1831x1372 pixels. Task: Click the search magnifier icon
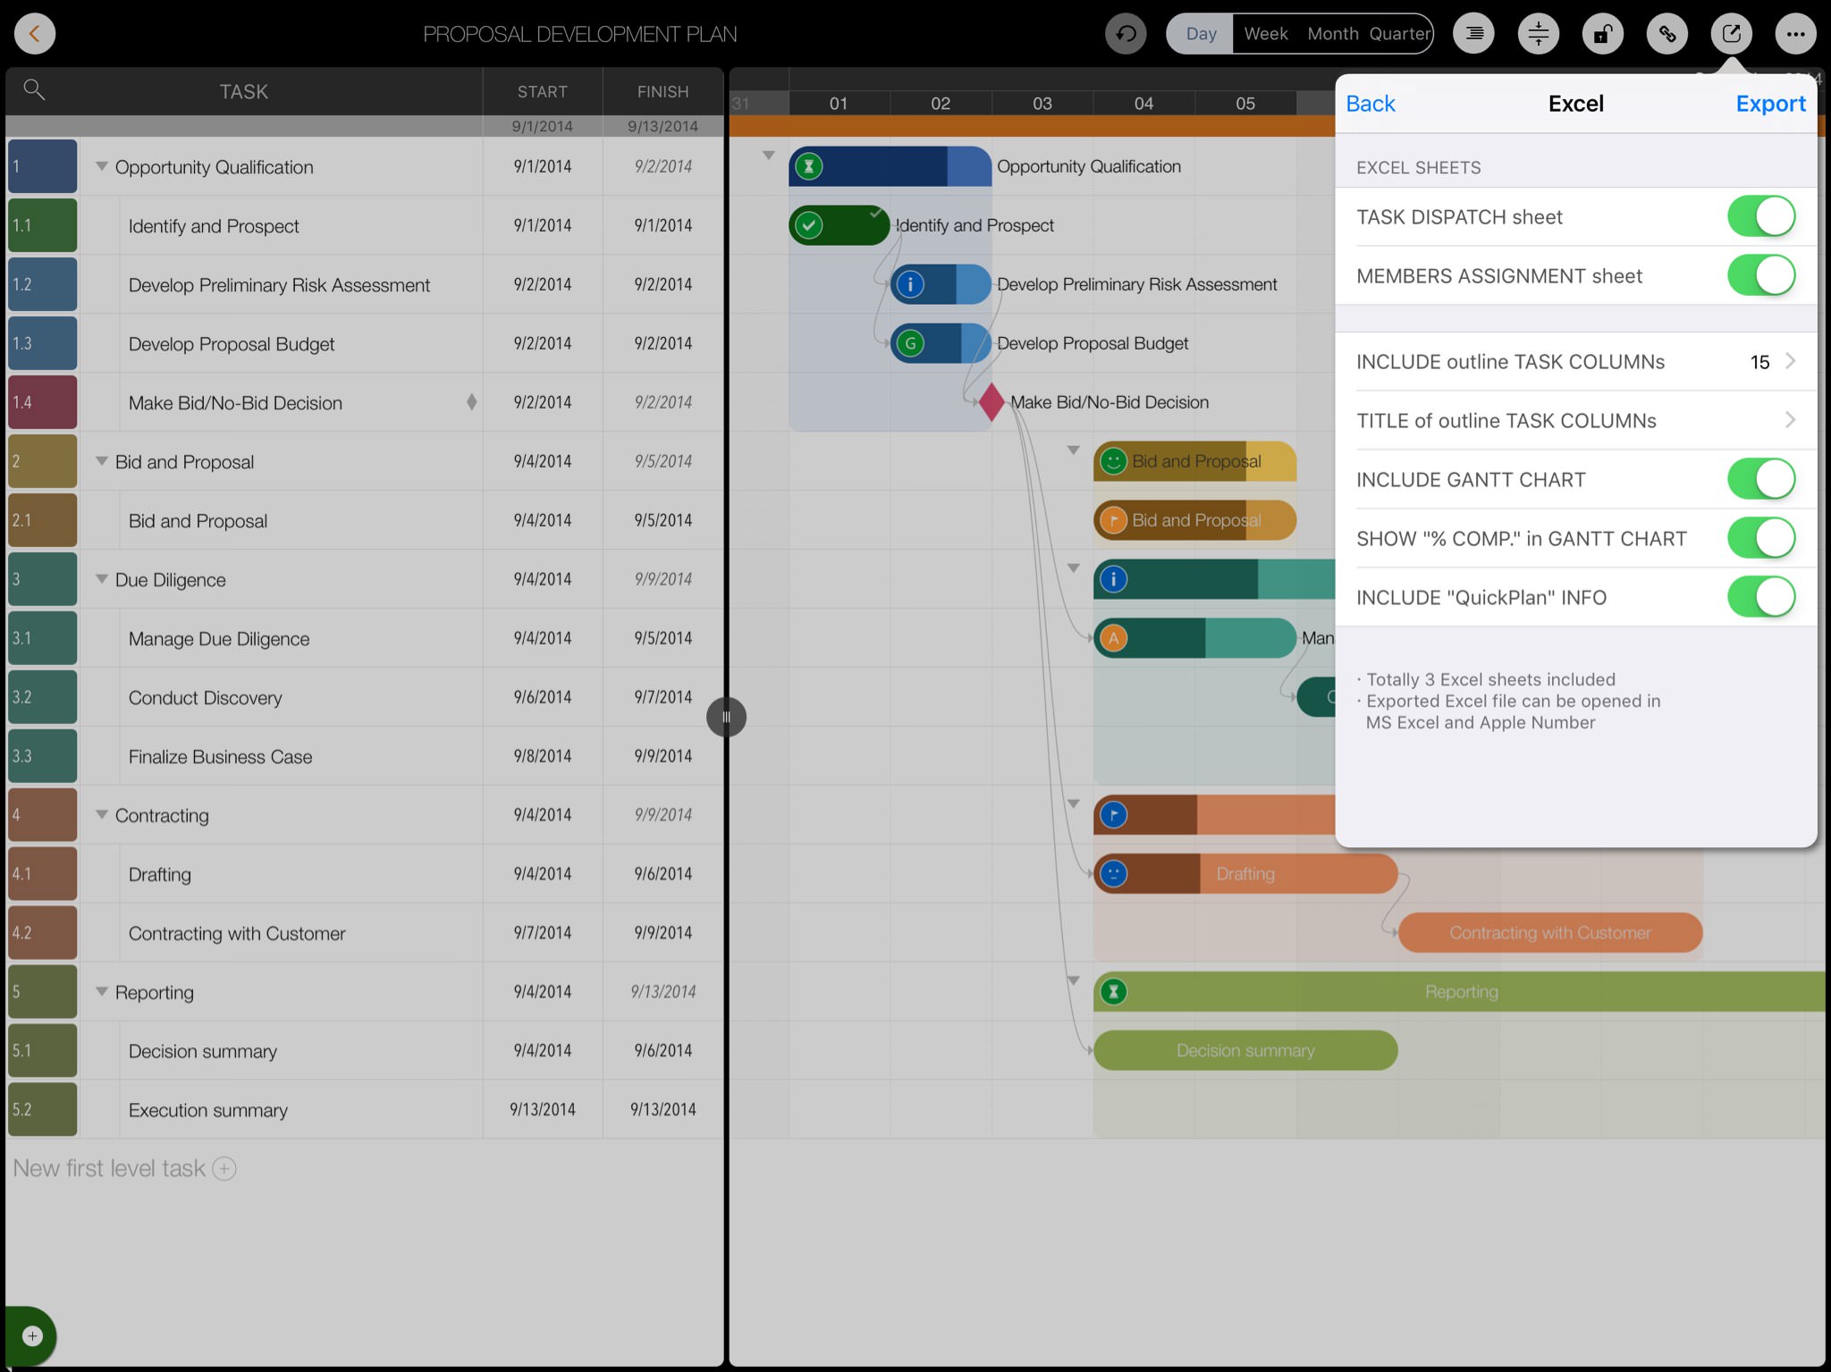(x=34, y=89)
